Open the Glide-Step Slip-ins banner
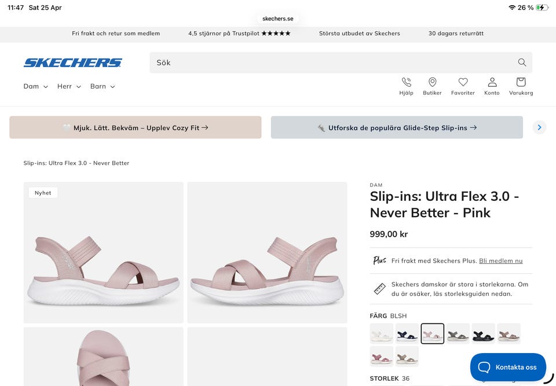 397,127
